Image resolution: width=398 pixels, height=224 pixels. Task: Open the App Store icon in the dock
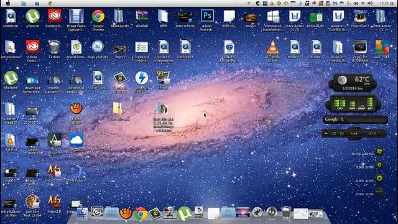click(170, 213)
